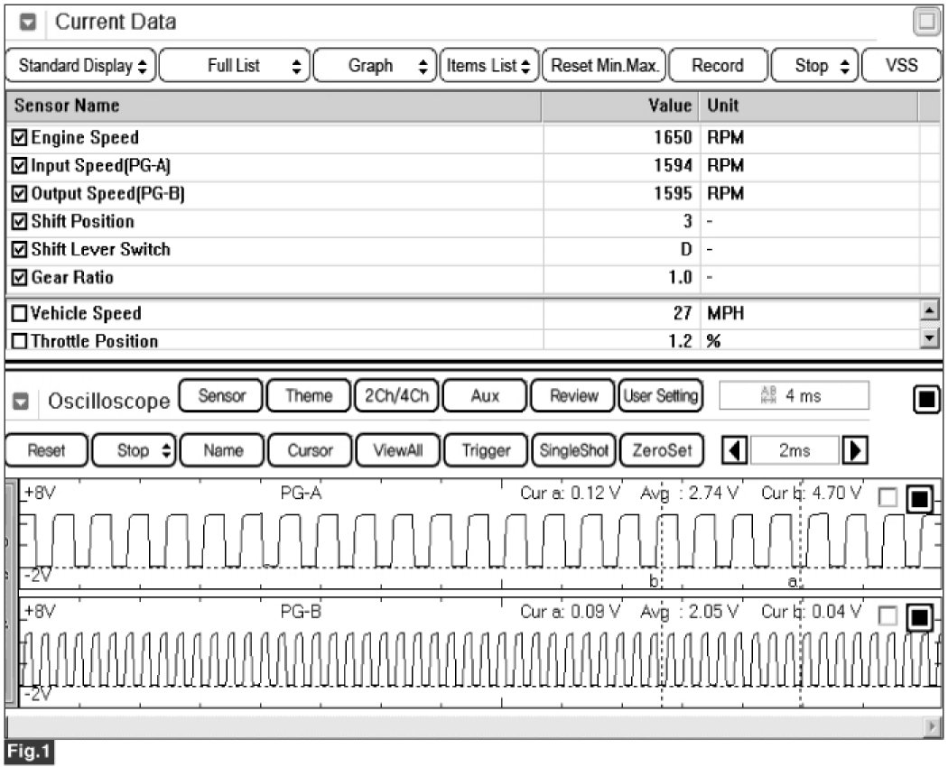Collapse the Oscilloscope panel arrow icon
Screen dimensions: 948x767
tap(27, 402)
